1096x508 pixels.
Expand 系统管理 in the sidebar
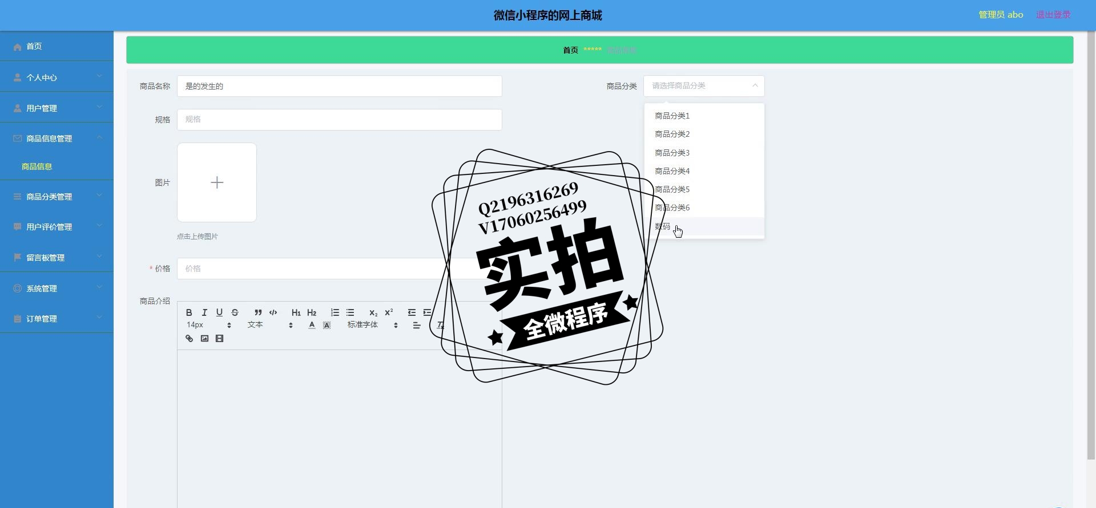(x=57, y=288)
